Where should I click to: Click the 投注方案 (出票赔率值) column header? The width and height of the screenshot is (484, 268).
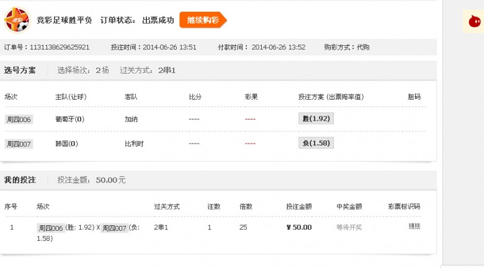click(331, 97)
